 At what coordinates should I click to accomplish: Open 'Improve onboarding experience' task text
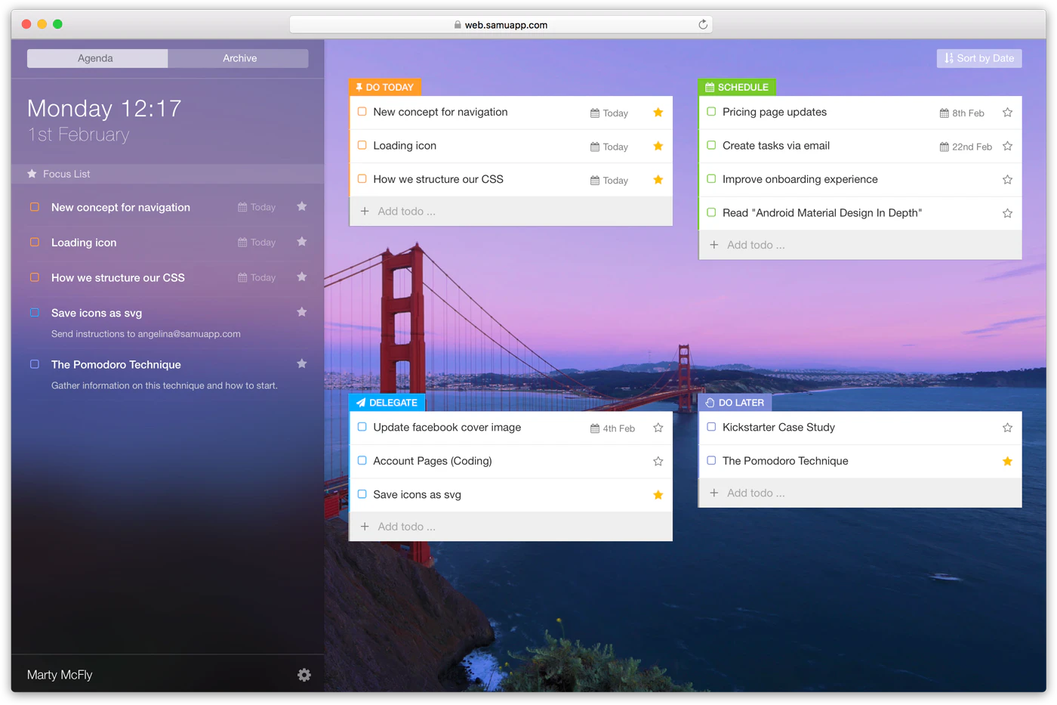tap(800, 180)
